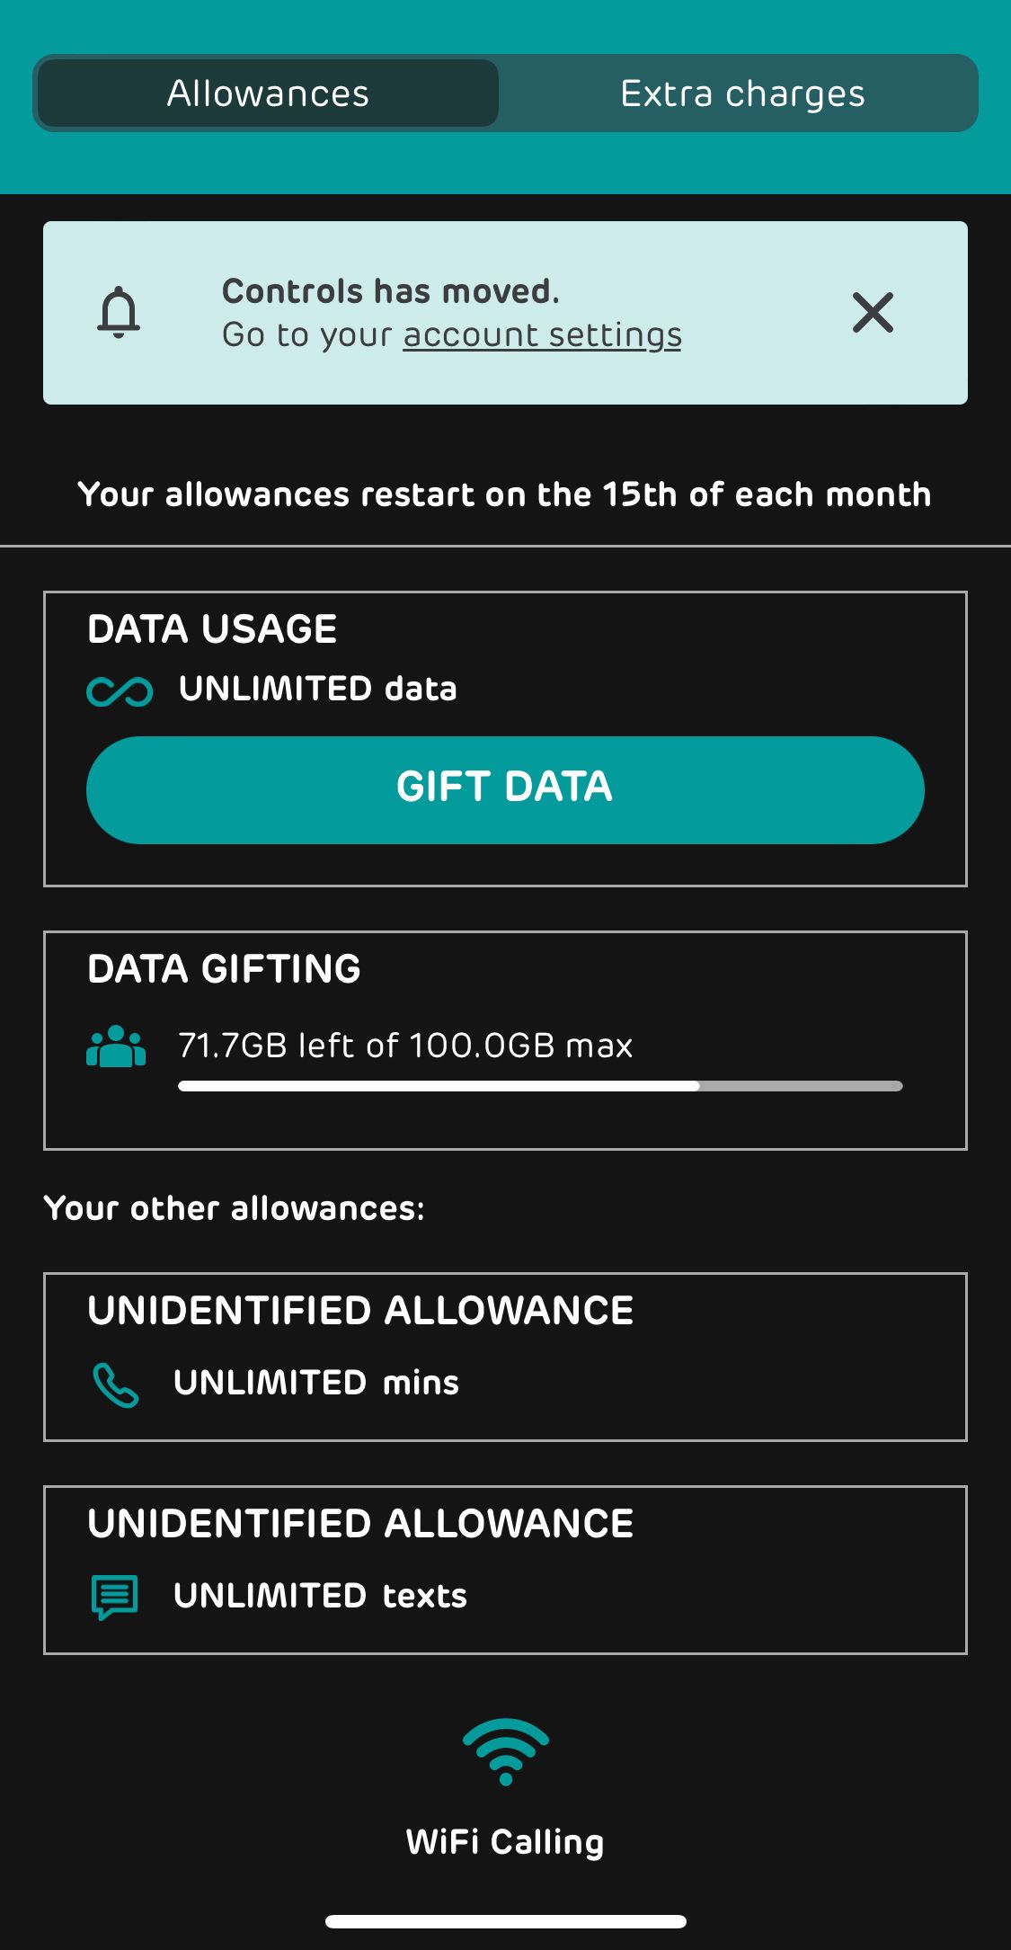Tap the phone icon for unlimited mins
This screenshot has height=1950, width=1011.
(116, 1385)
